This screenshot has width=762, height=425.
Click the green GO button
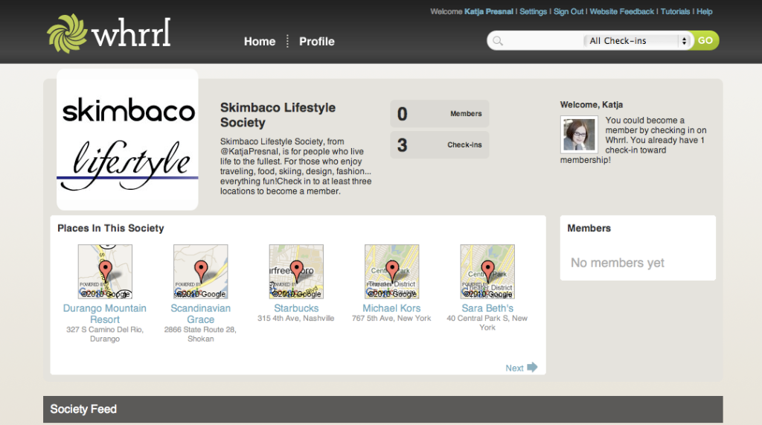click(705, 40)
